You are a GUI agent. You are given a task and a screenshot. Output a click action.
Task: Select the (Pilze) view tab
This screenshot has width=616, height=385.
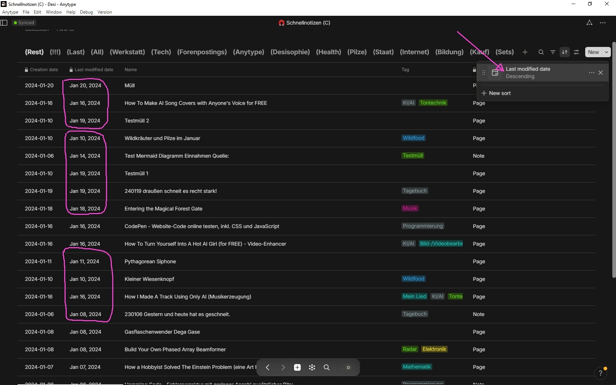pyautogui.click(x=357, y=52)
